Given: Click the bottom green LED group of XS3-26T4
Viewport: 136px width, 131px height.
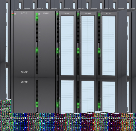Looking at the screenshot, I should pos(37,104).
